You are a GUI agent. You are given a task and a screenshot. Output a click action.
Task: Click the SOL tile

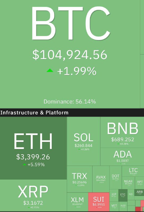tap(83, 141)
